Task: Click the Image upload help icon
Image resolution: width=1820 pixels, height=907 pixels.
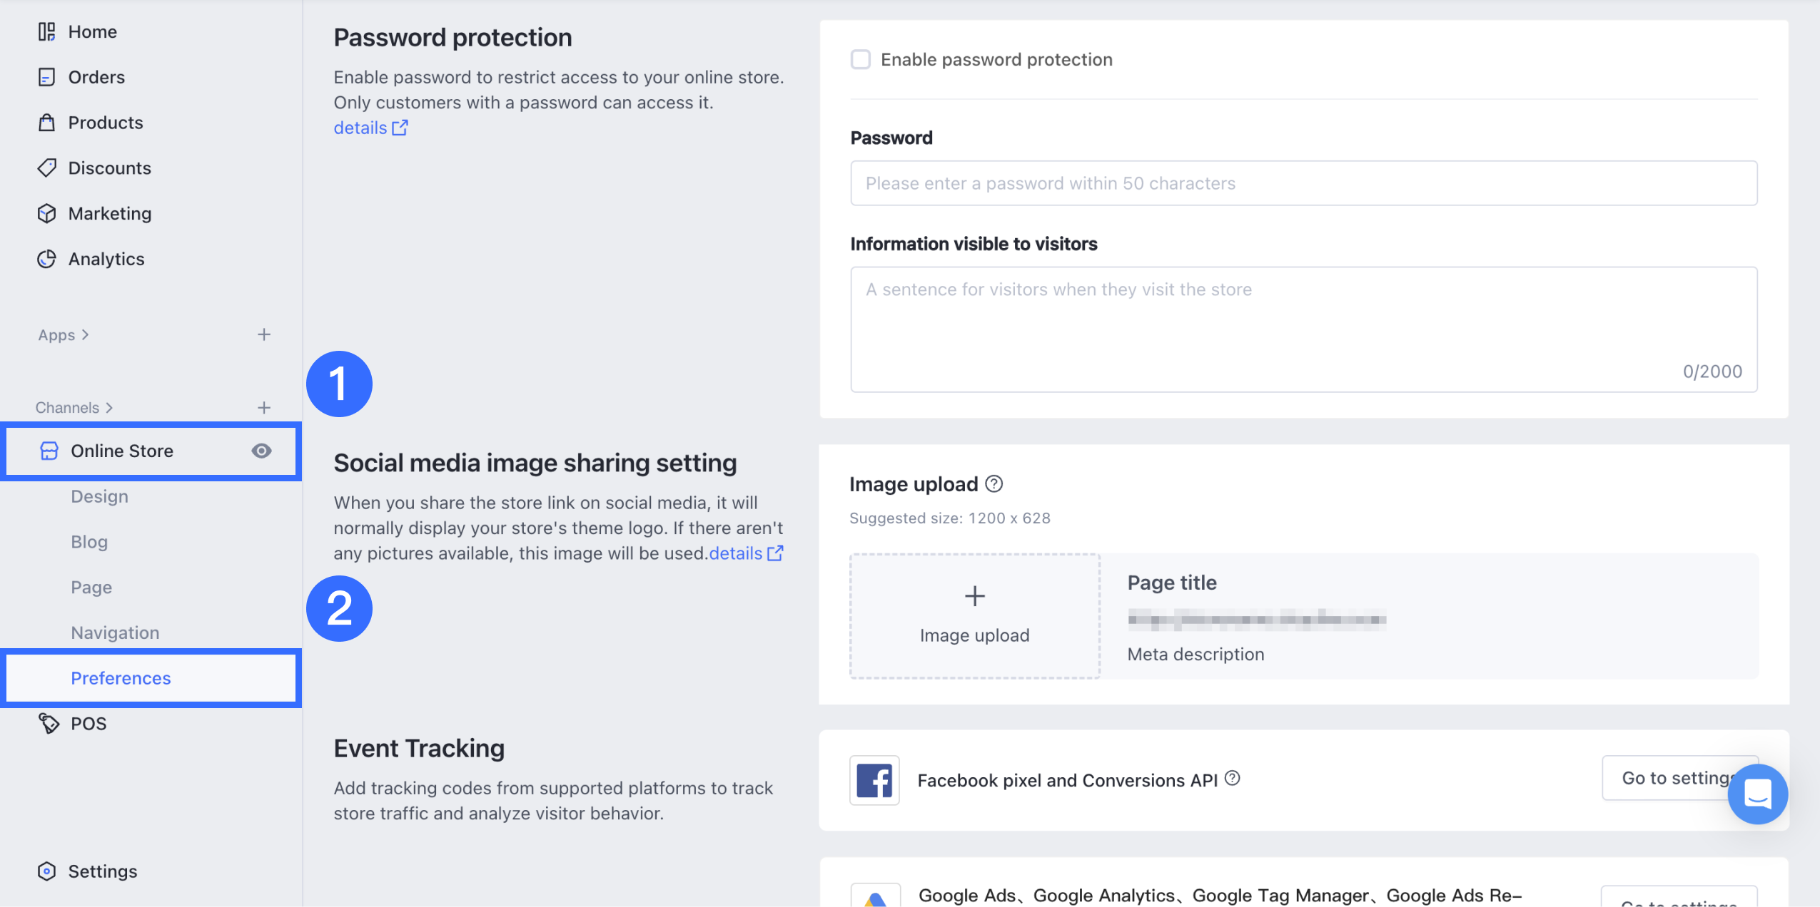Action: (x=994, y=484)
